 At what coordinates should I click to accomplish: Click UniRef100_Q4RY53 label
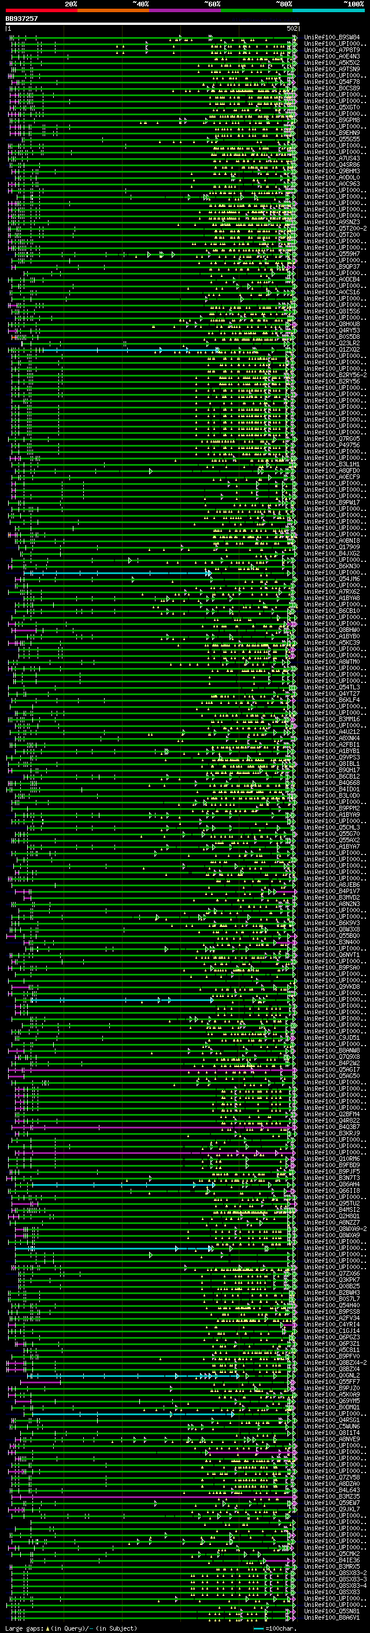(x=332, y=330)
